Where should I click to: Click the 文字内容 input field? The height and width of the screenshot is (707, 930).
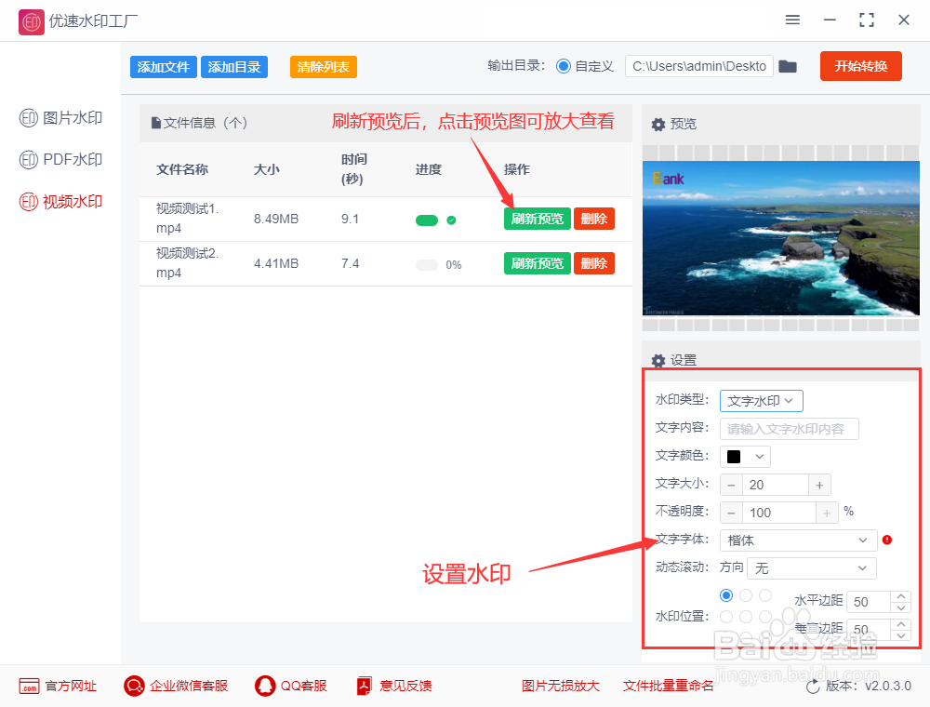coord(789,429)
